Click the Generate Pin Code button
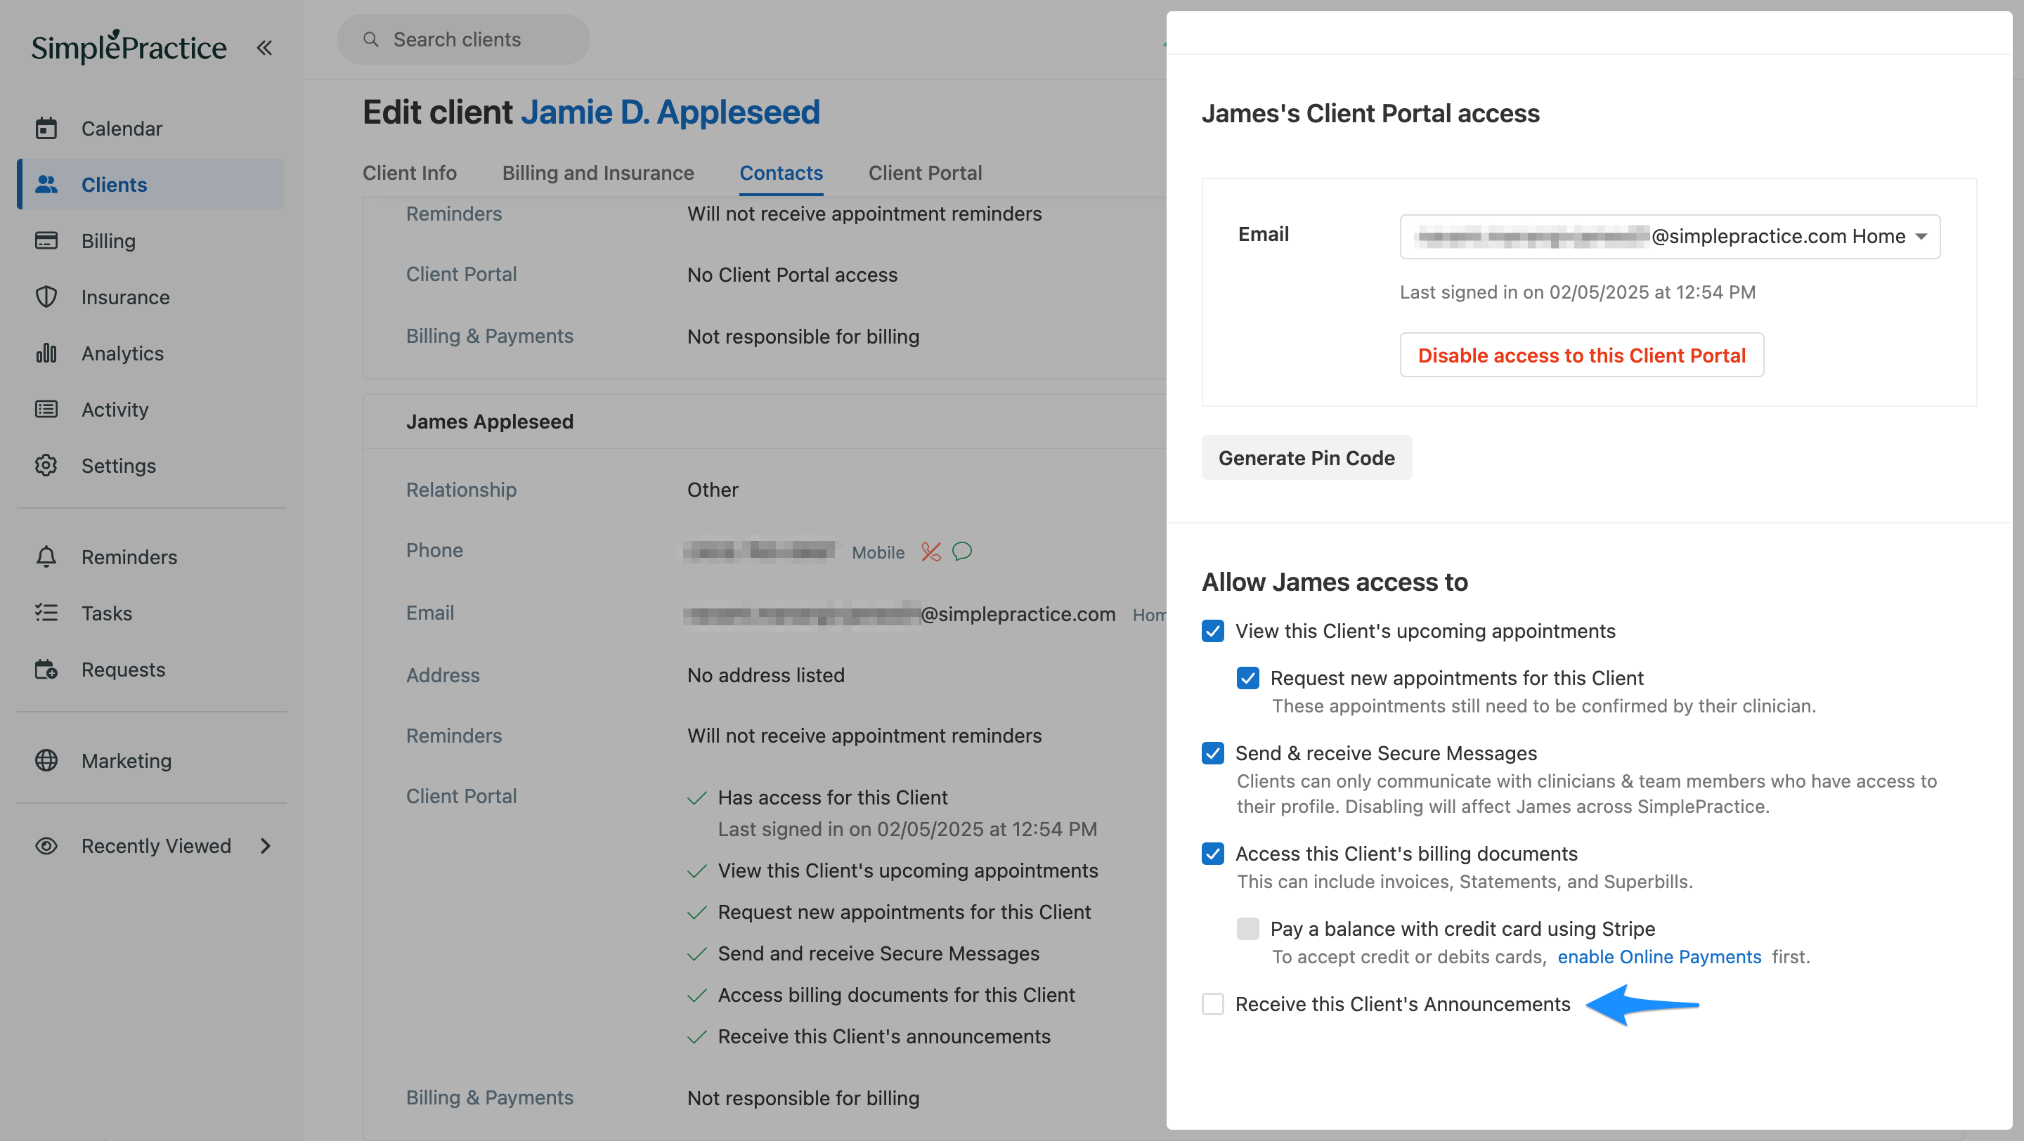Image resolution: width=2024 pixels, height=1141 pixels. pyautogui.click(x=1306, y=458)
